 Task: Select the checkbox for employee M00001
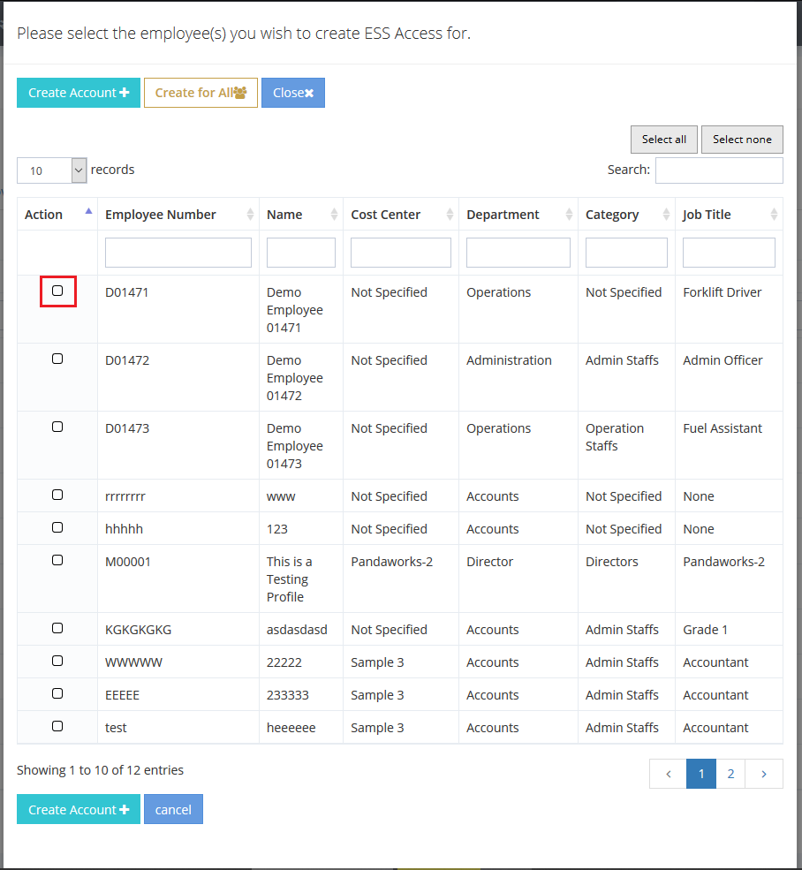click(57, 560)
